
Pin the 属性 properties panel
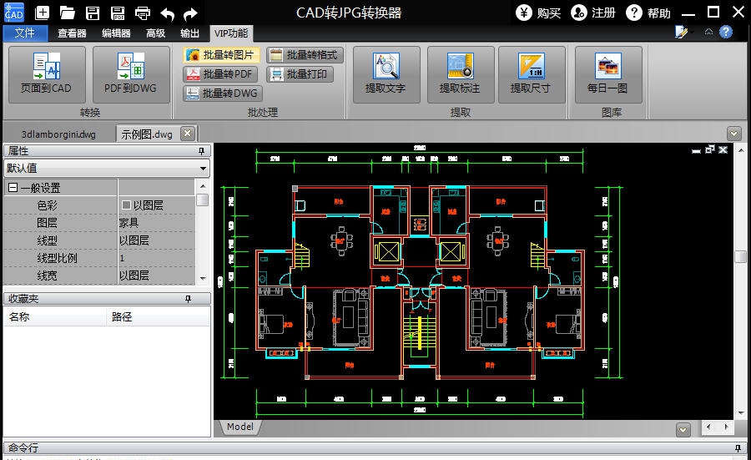pos(201,151)
